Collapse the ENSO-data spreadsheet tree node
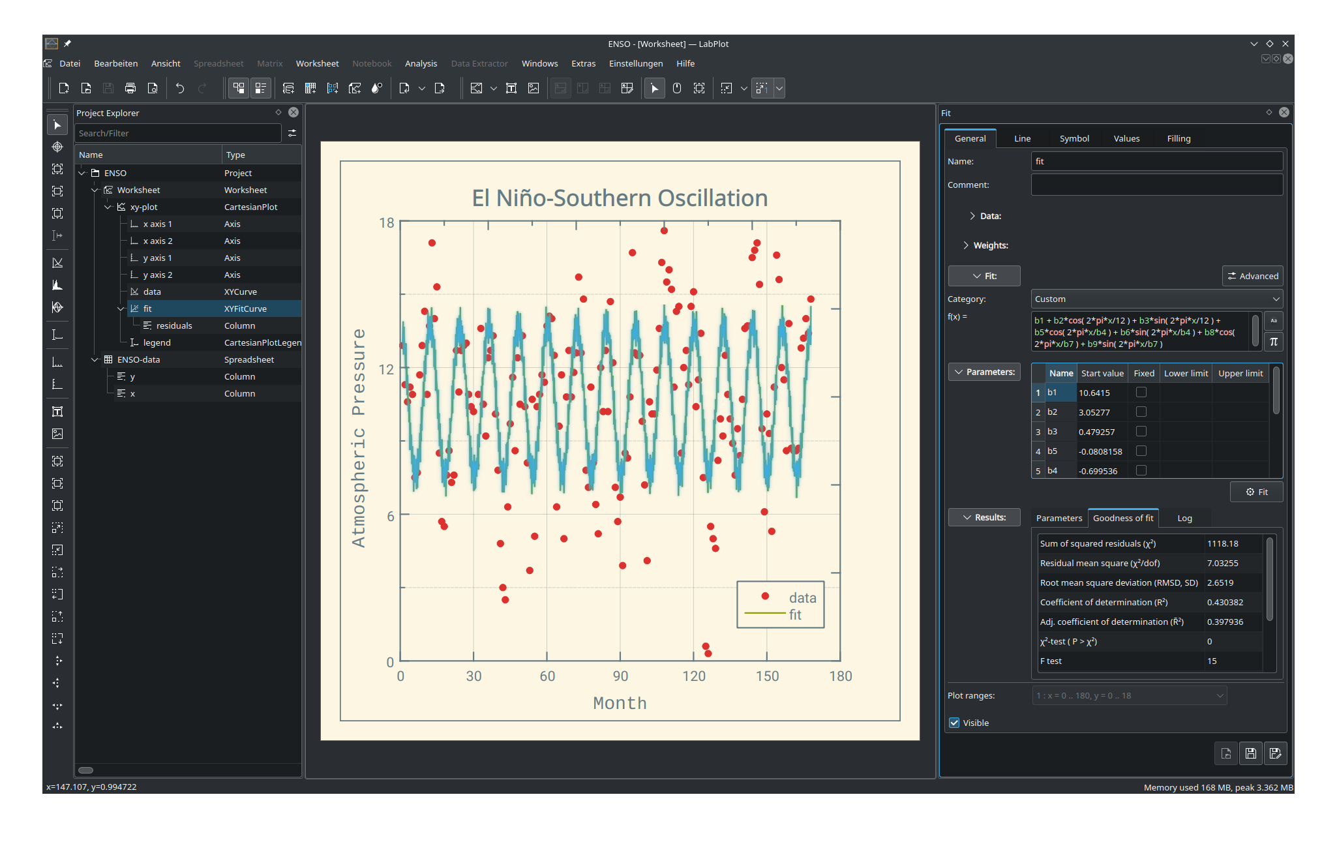The image size is (1337, 844). (95, 359)
